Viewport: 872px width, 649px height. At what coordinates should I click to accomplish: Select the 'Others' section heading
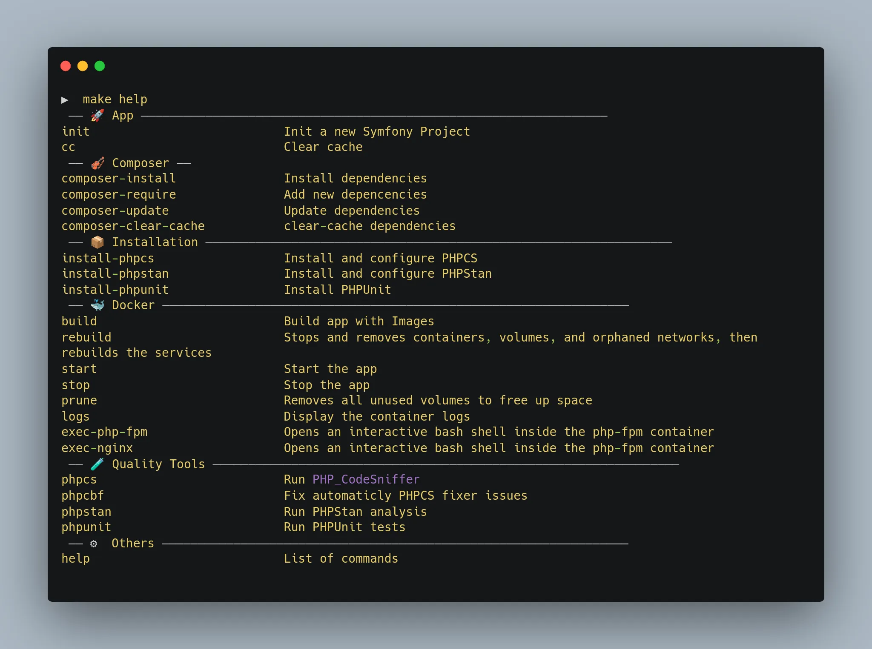coord(133,543)
